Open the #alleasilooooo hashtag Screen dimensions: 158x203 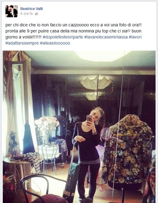coord(55,43)
